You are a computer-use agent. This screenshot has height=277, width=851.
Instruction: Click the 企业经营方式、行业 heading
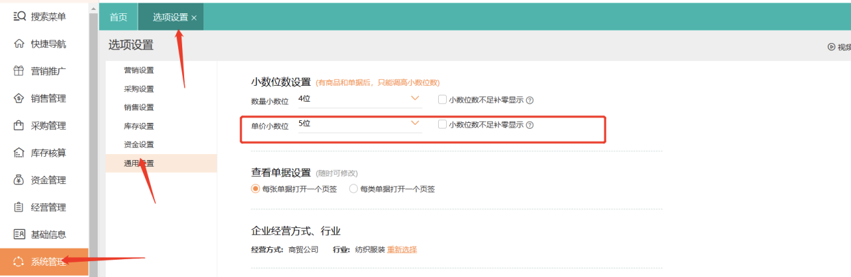[x=296, y=231]
